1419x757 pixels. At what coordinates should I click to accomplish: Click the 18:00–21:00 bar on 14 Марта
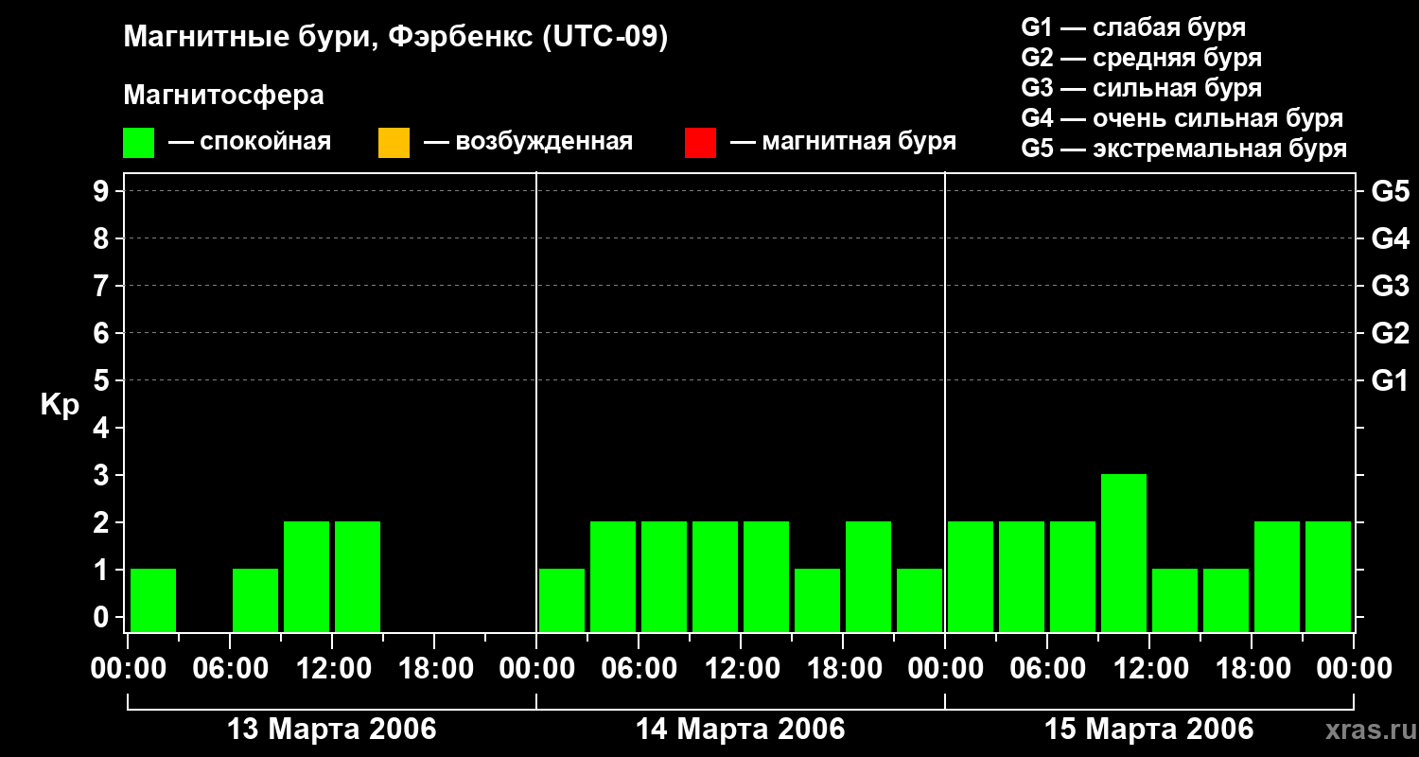click(868, 576)
